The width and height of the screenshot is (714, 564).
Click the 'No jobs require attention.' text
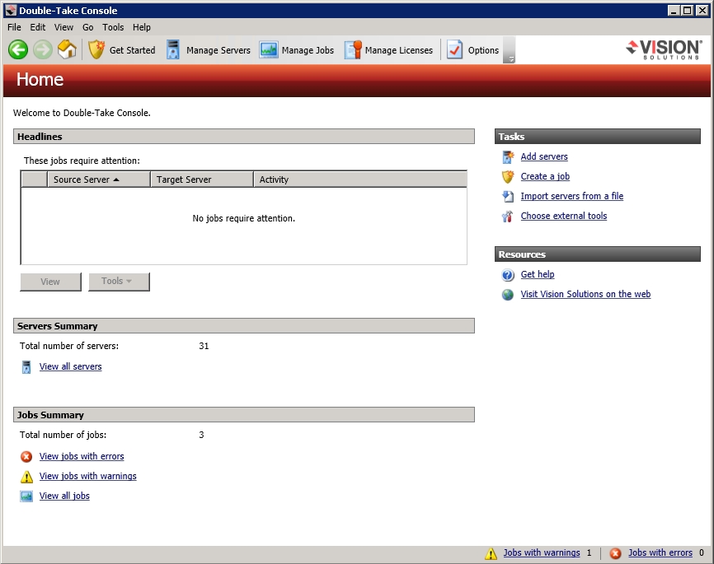tap(243, 219)
